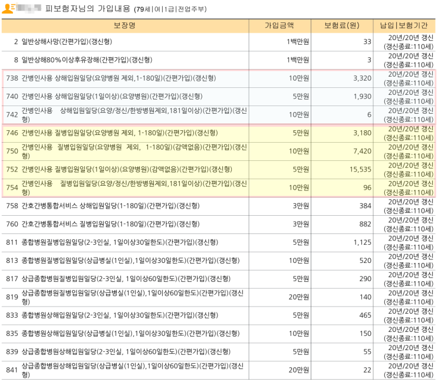This screenshot has height=382, width=438.
Task: Select '간호간병통합서비스 상해입원일당(1-180일)' row text
Action: click(x=111, y=206)
